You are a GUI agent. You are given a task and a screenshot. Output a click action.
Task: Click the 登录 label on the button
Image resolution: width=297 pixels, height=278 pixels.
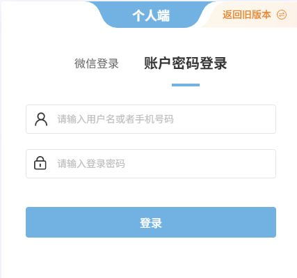pos(151,223)
